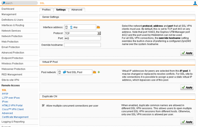Apply the Duplicate CN setting
The width and height of the screenshot is (198, 127).
tap(187, 122)
